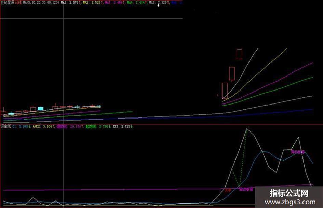Click the magenta signal label on the upper blue line

point(298,152)
